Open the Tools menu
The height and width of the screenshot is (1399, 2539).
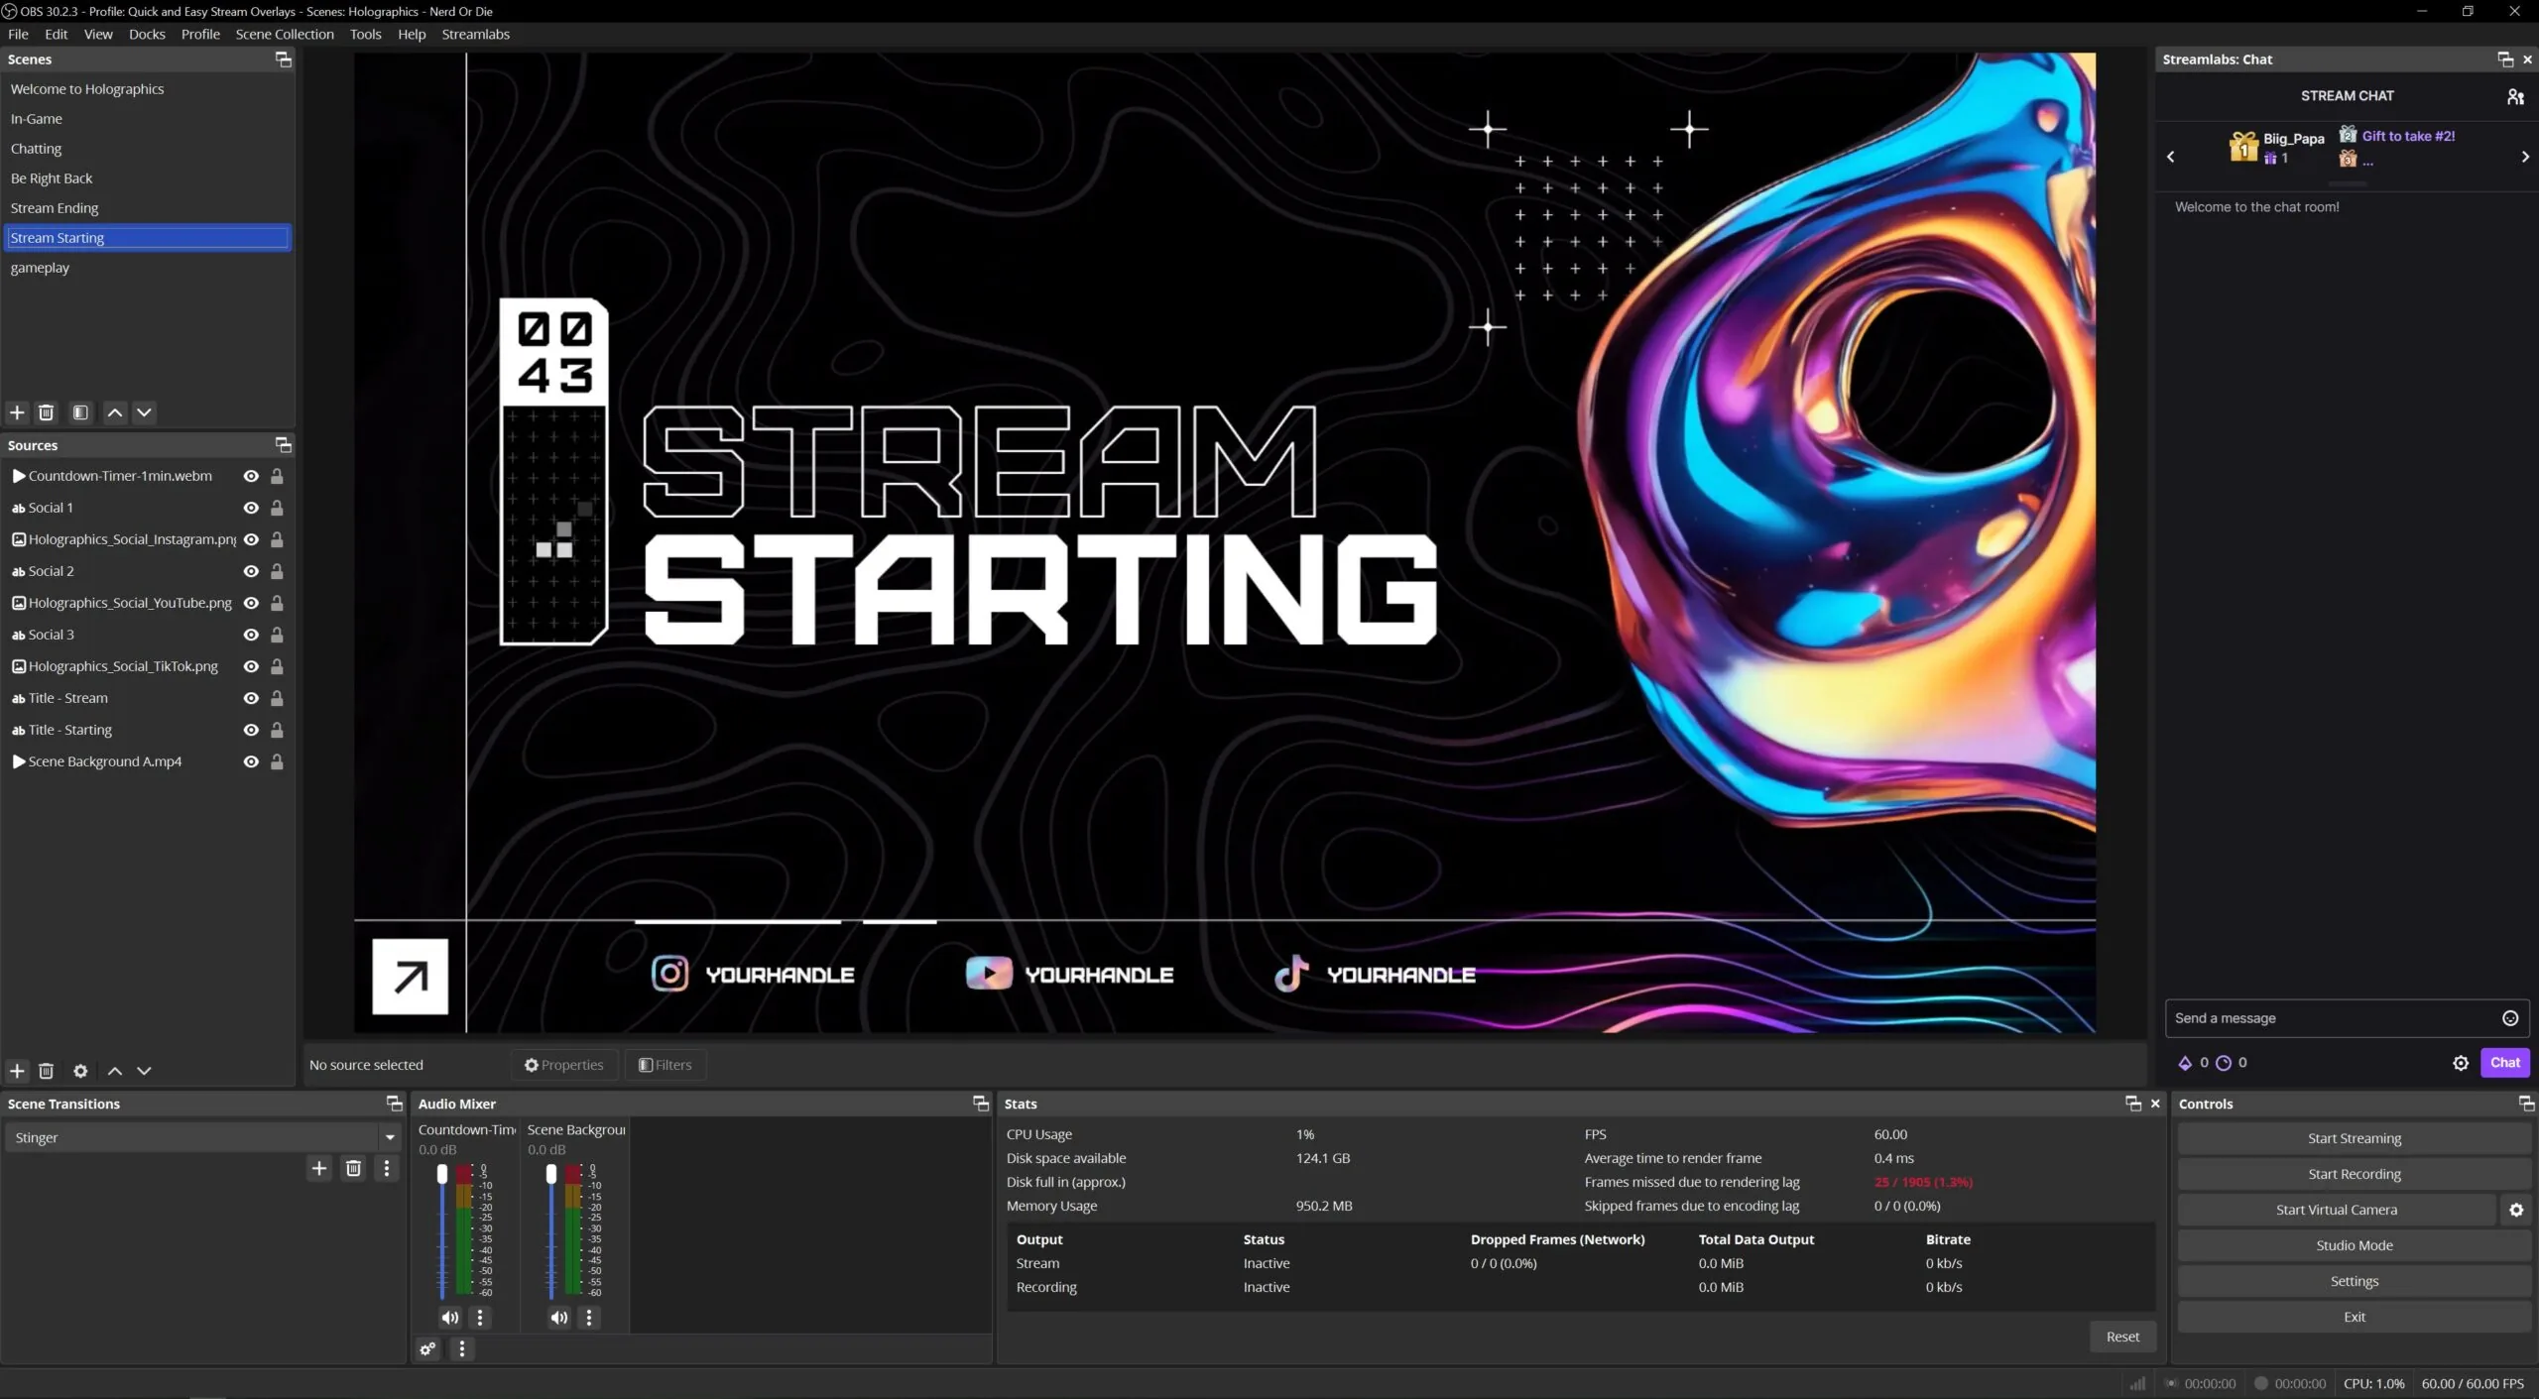[365, 34]
